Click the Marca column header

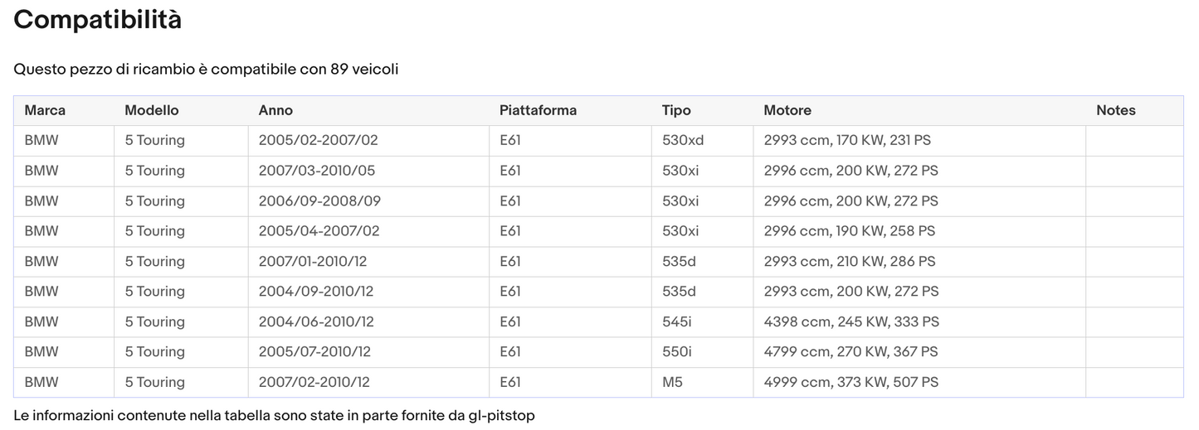coord(45,110)
